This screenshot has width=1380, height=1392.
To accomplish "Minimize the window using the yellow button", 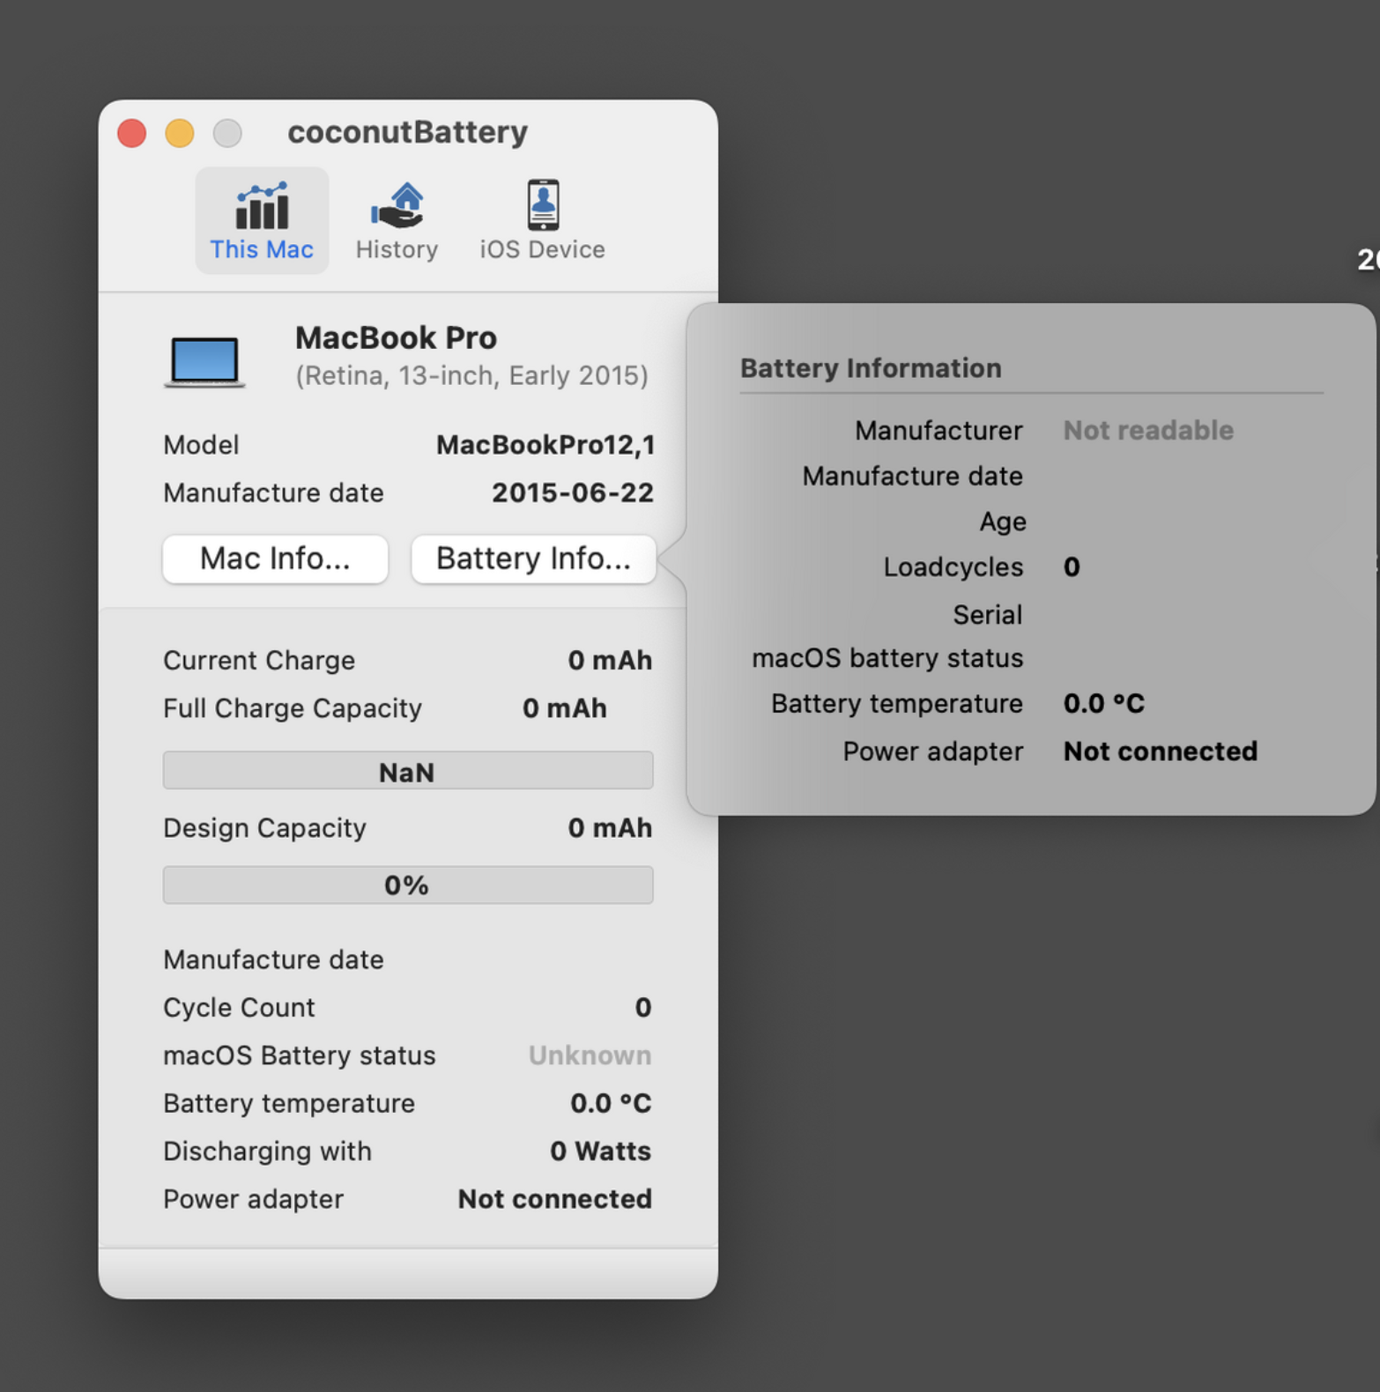I will coord(180,133).
